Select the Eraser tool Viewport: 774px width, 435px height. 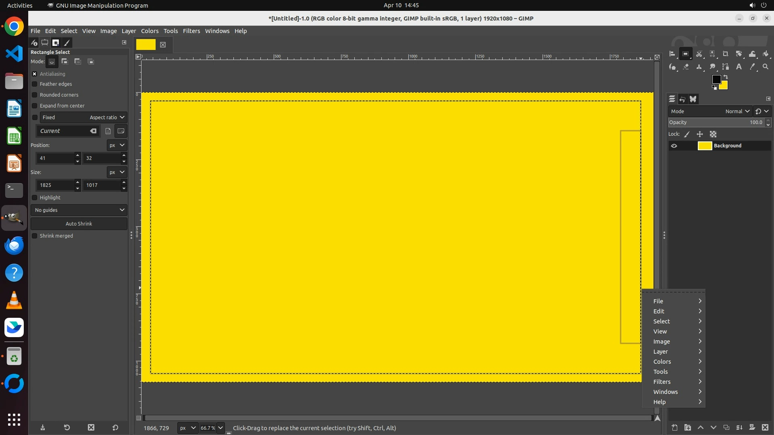pyautogui.click(x=686, y=67)
